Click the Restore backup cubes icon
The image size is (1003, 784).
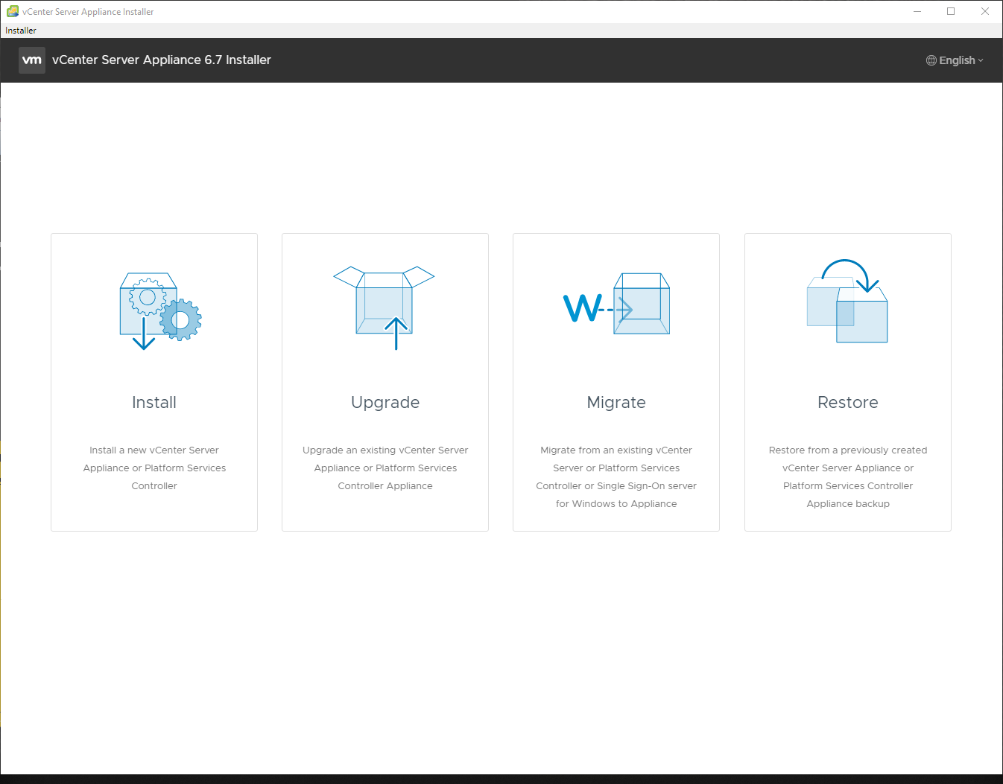[847, 301]
